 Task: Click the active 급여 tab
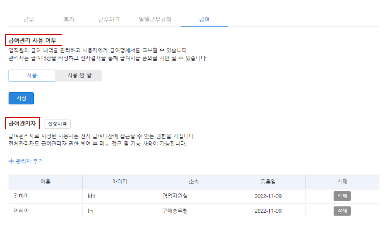point(204,19)
